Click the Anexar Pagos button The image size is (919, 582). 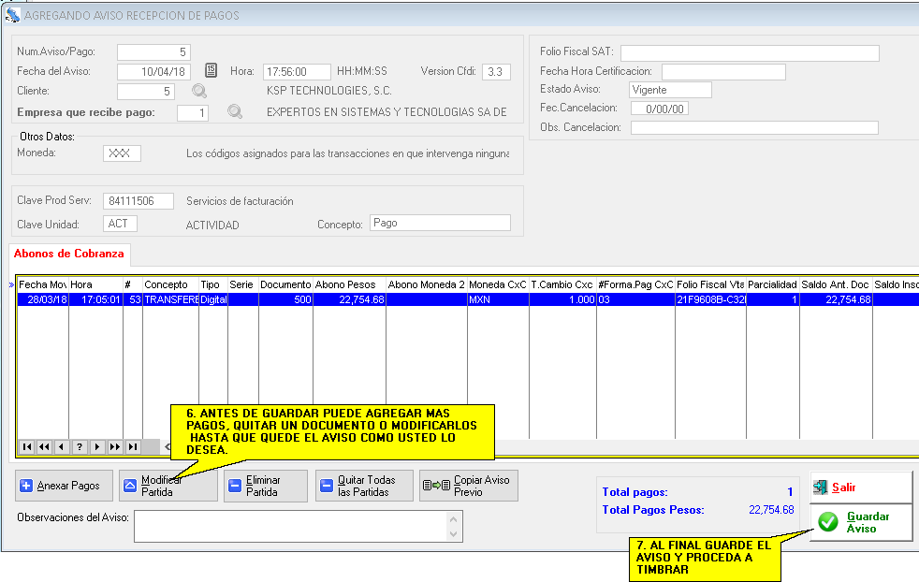point(64,486)
